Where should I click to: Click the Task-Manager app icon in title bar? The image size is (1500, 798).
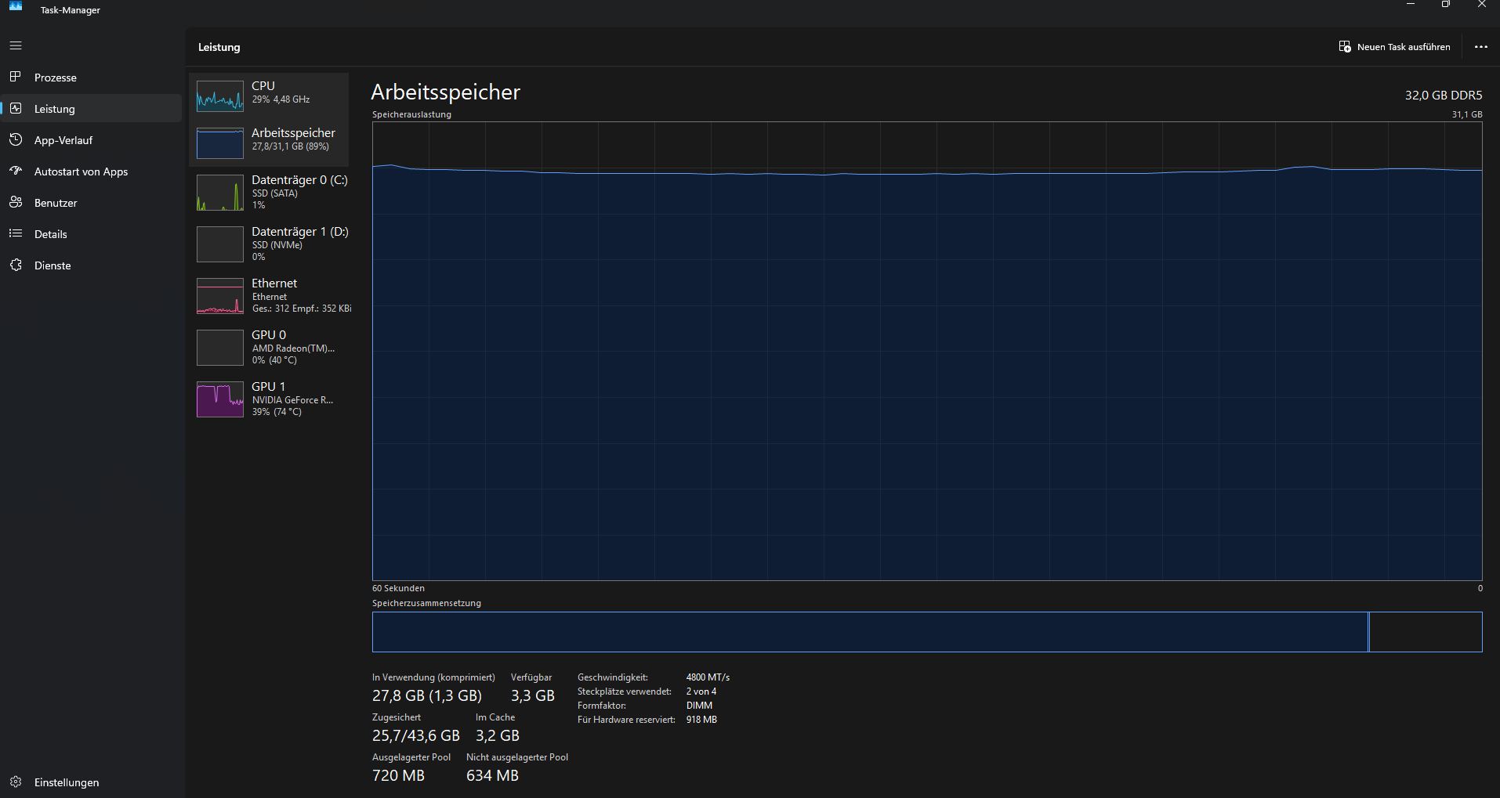pyautogui.click(x=16, y=6)
